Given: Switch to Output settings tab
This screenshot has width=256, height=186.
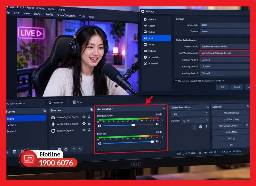Looking at the screenshot, I should [156, 32].
